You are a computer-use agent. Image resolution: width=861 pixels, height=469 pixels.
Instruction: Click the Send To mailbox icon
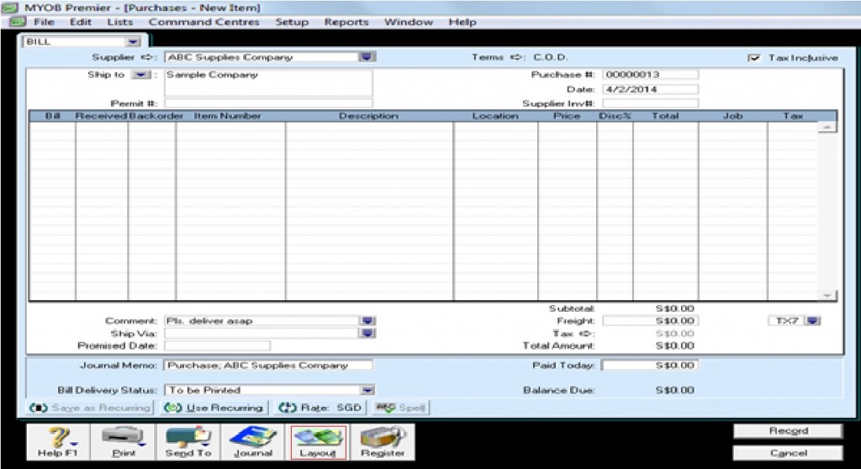(x=188, y=441)
